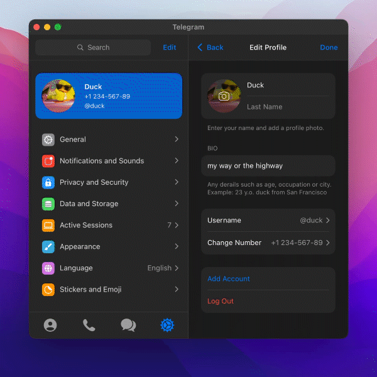Go Back from Edit Profile
The height and width of the screenshot is (377, 377).
point(210,47)
